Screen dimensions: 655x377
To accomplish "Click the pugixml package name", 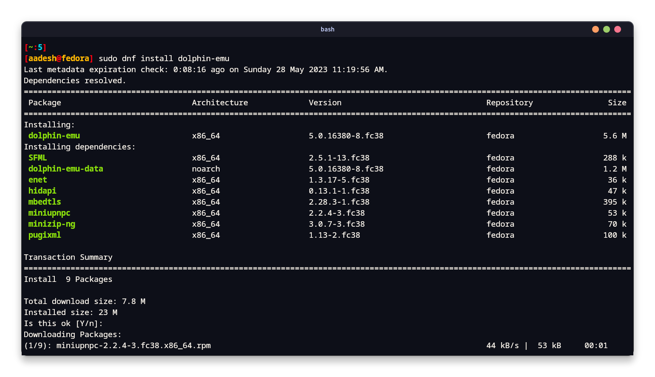I will pyautogui.click(x=45, y=235).
